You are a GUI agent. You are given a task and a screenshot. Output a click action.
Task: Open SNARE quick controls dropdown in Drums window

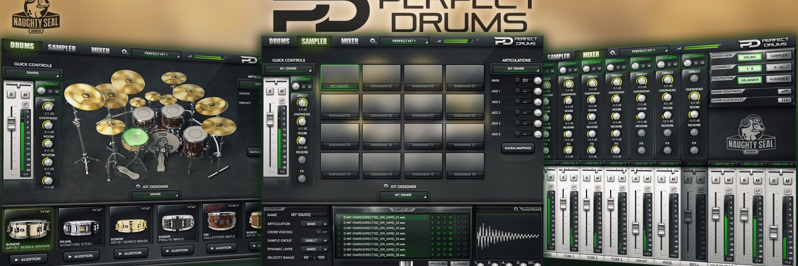[32, 73]
